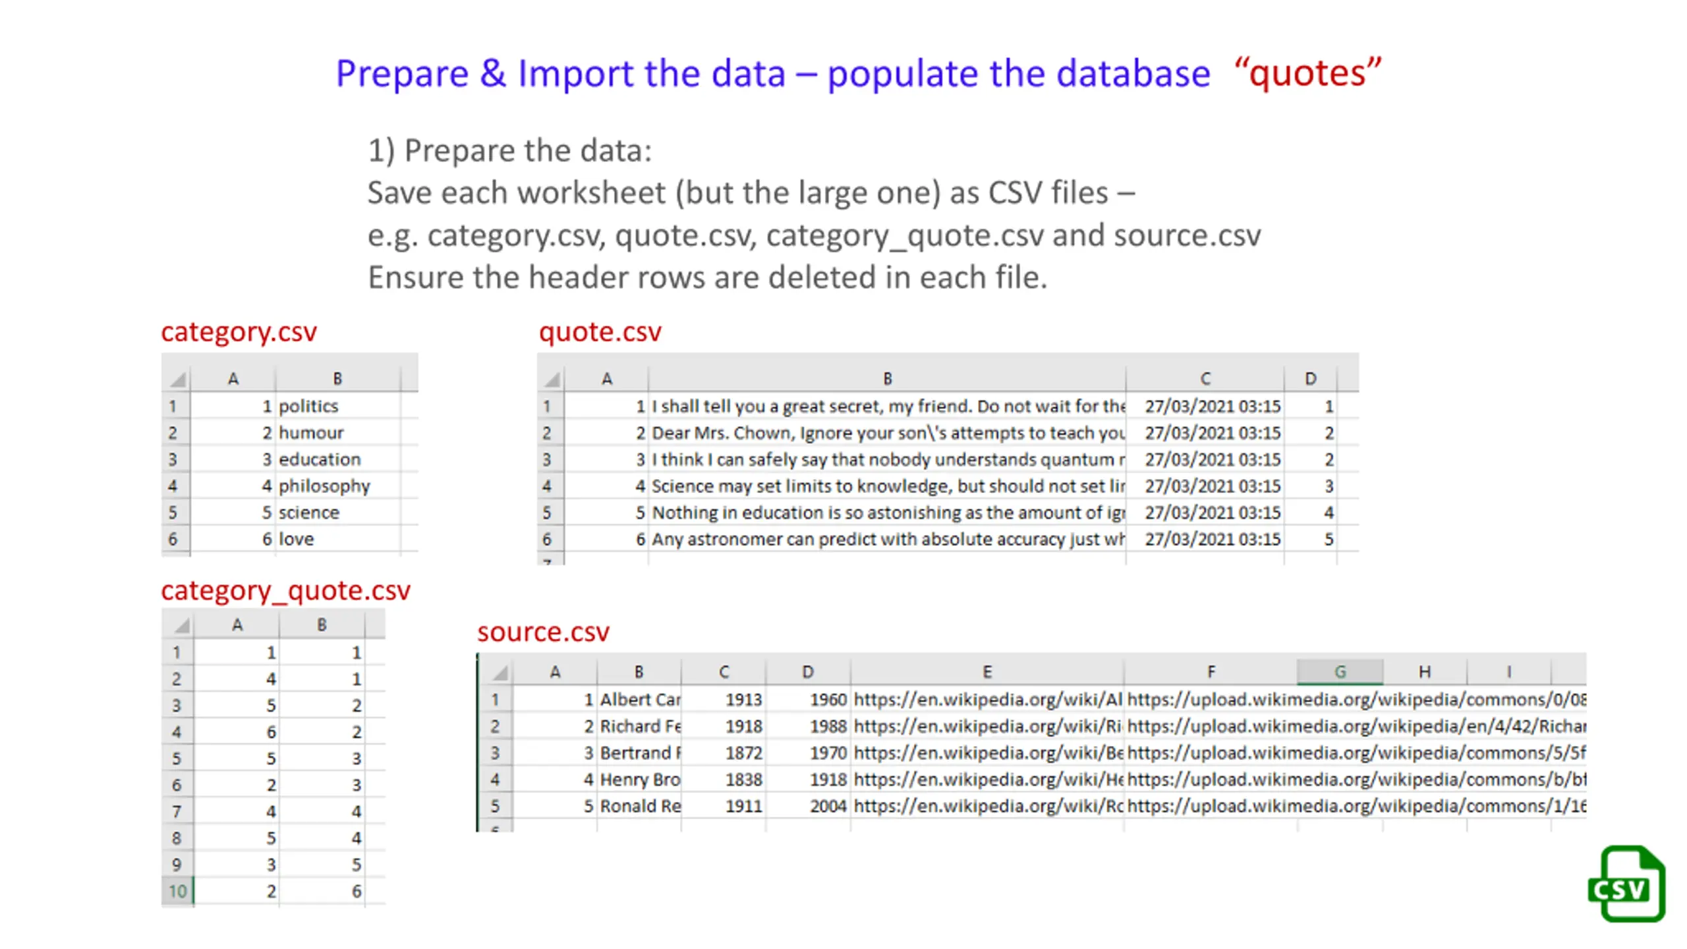Click the 'category_quote.csv' red heading
This screenshot has height=949, width=1687.
[285, 590]
